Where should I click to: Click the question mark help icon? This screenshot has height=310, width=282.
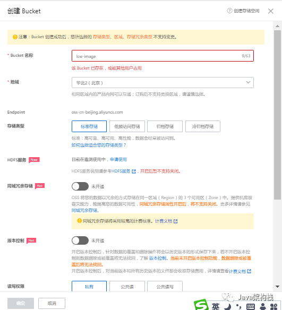click(x=229, y=11)
